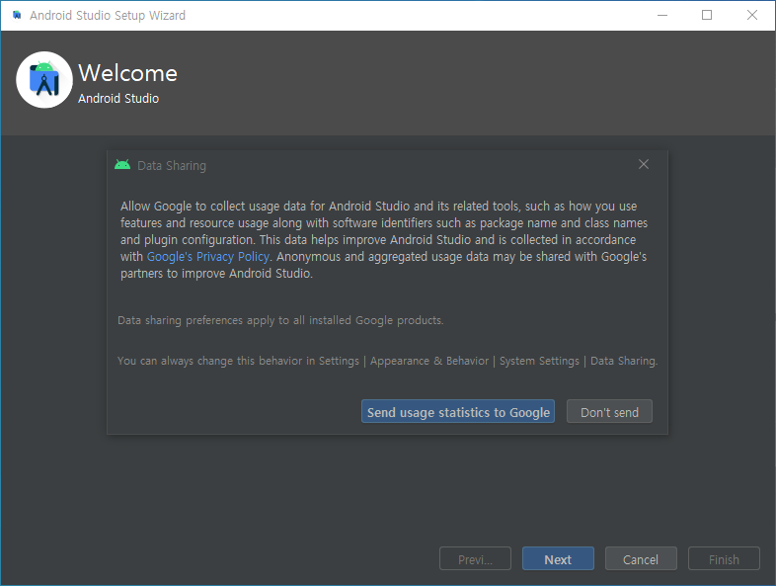Click the disabled Previous button
The width and height of the screenshot is (776, 586).
475,558
